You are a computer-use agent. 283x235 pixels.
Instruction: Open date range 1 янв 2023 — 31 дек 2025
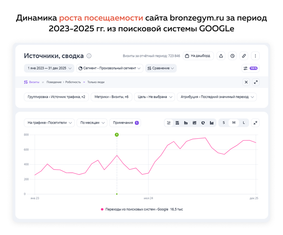[49, 68]
